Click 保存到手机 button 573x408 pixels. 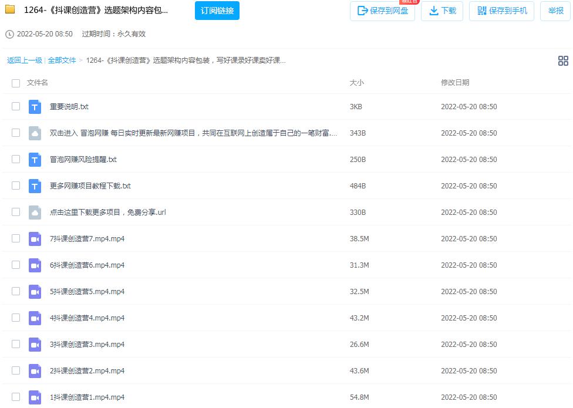point(501,11)
